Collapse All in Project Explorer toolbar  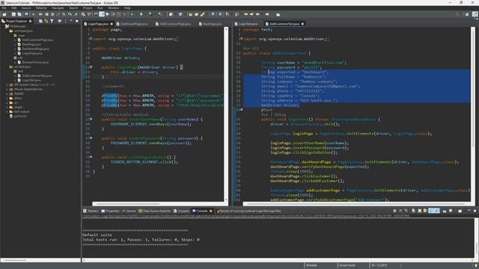40,21
